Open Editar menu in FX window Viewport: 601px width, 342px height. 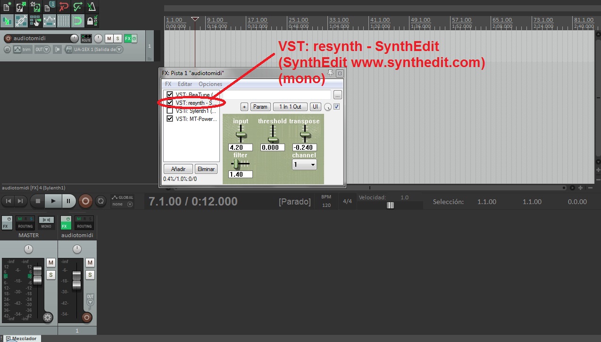pos(185,84)
